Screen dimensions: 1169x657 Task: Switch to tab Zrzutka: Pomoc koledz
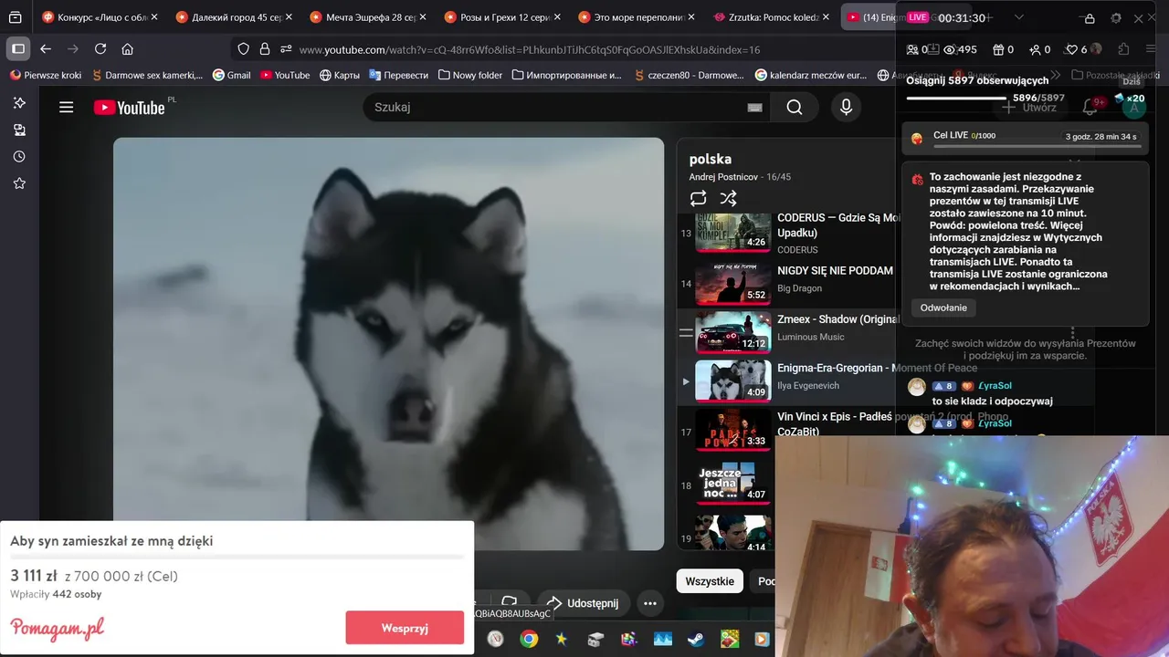(772, 17)
